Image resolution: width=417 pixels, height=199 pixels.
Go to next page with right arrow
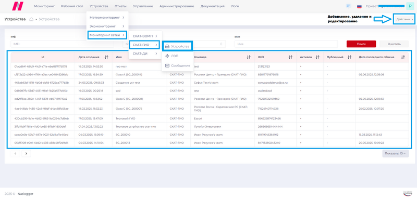pyautogui.click(x=27, y=153)
